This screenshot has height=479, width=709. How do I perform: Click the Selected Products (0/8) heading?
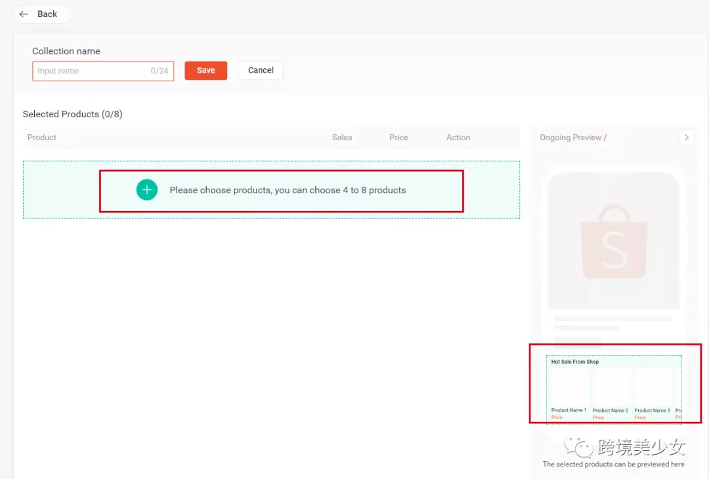tap(72, 114)
